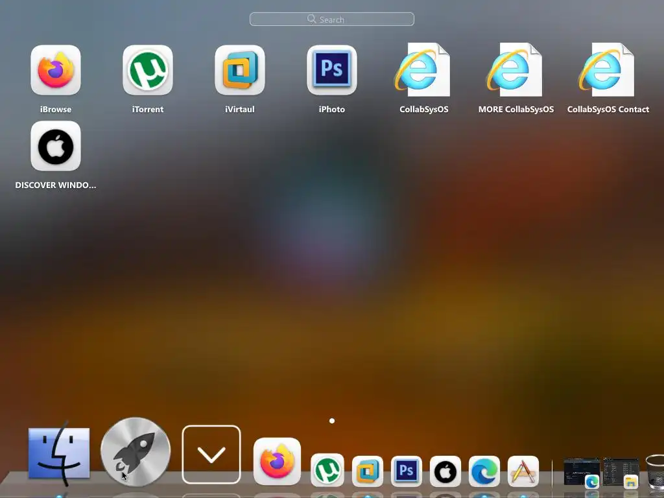
Task: Click the iTorrent label text
Action: [148, 109]
